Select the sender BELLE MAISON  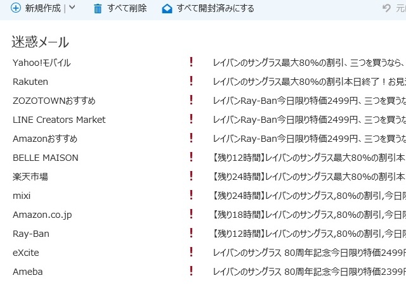tap(45, 158)
